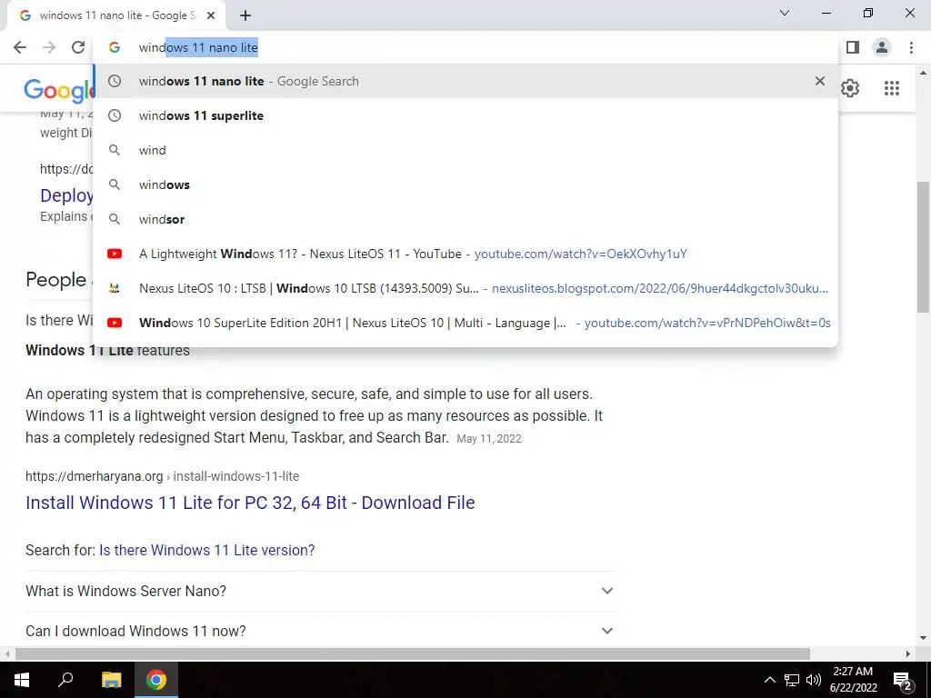Click the Google icon in the address bar
The width and height of the screenshot is (931, 698).
pyautogui.click(x=115, y=47)
